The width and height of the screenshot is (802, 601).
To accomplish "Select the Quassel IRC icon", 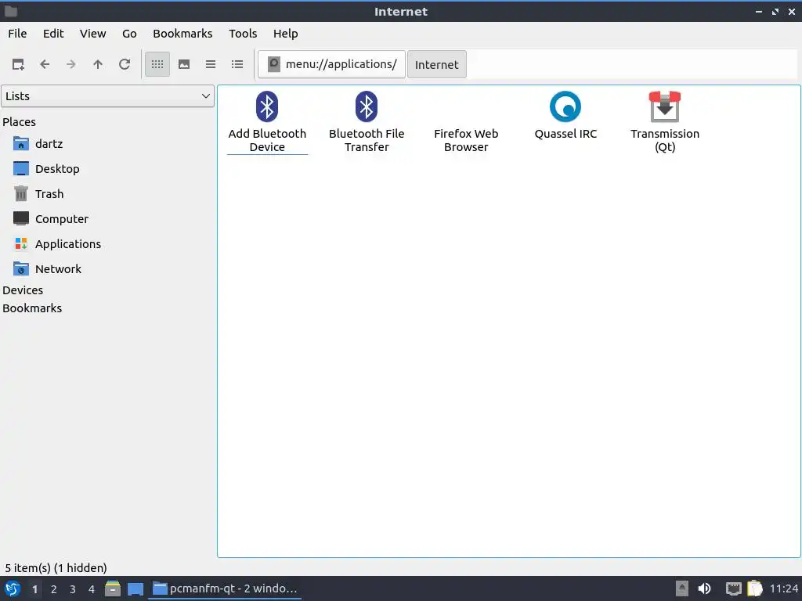I will [x=565, y=106].
